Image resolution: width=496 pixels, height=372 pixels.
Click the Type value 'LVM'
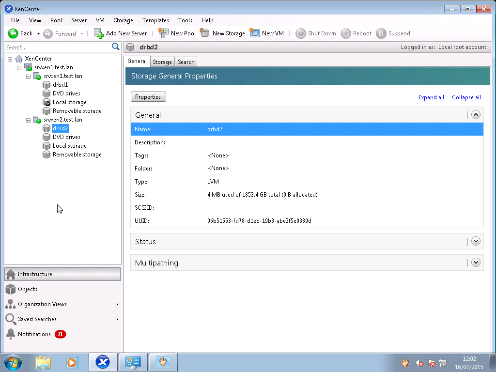[x=213, y=182]
